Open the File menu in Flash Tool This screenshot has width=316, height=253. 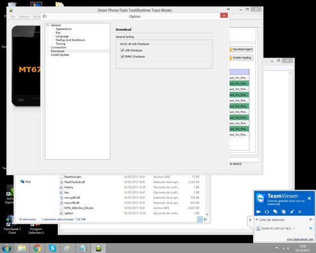coord(12,17)
